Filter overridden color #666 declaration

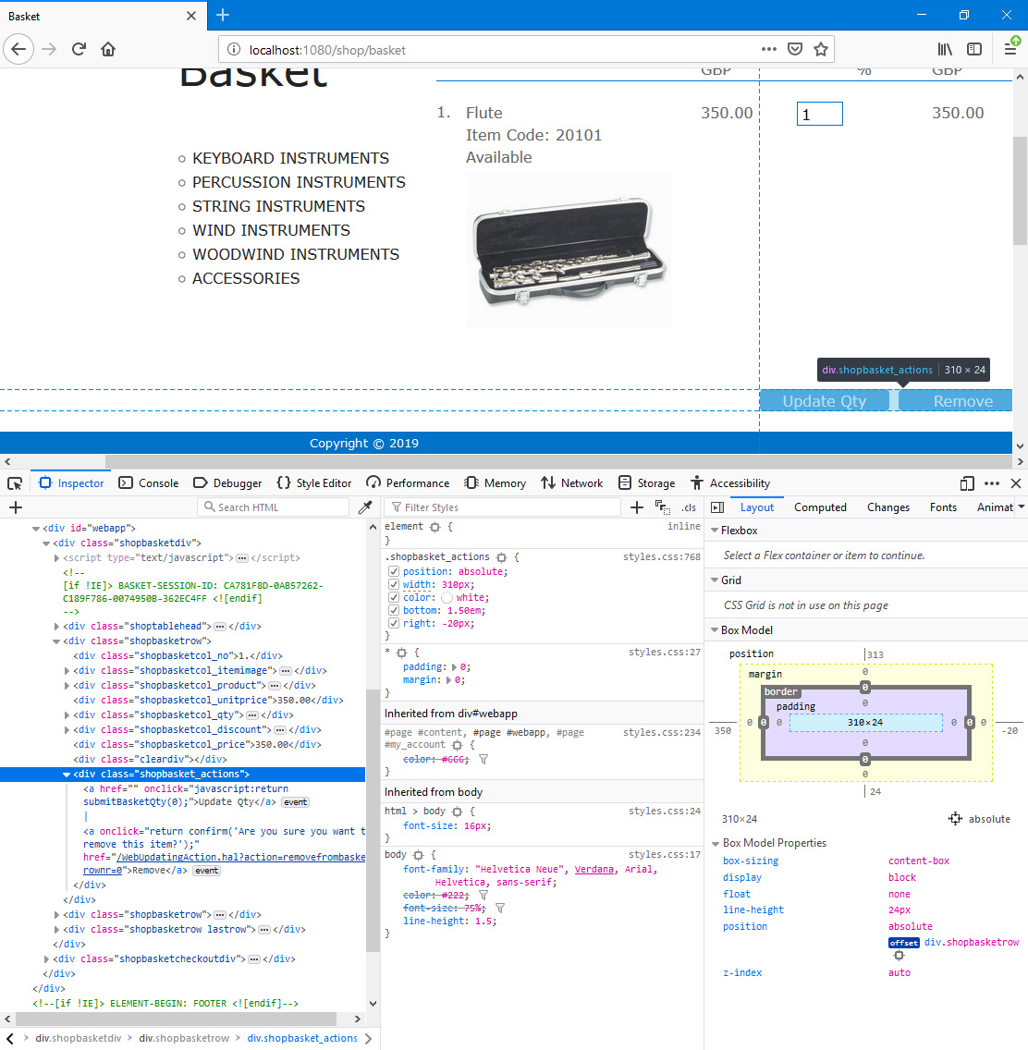point(483,760)
